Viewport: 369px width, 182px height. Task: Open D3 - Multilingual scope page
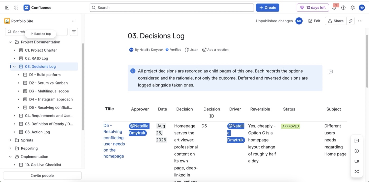49,91
